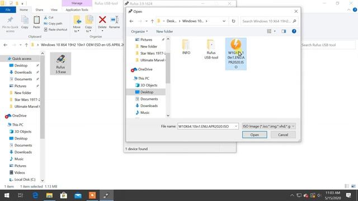Click Pin to Quick access icon

[10, 20]
